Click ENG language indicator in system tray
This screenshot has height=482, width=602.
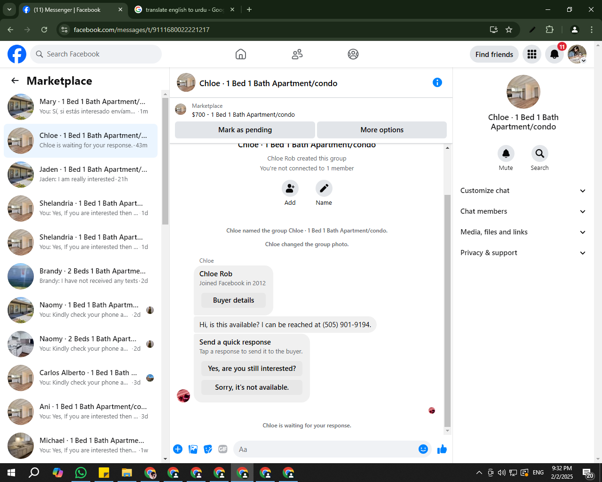click(x=539, y=473)
